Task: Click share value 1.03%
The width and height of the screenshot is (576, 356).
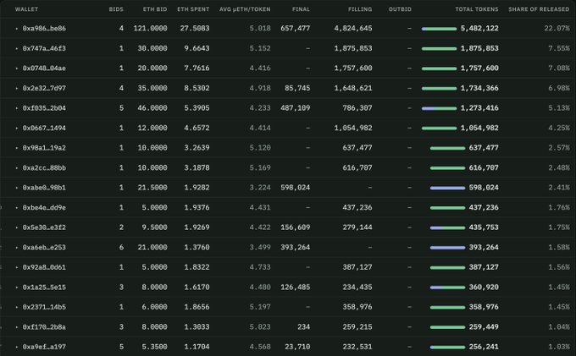Action: [x=559, y=347]
